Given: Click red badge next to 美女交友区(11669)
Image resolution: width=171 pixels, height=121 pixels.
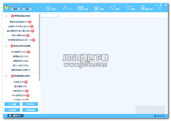Looking at the screenshot, I should [x=12, y=46].
